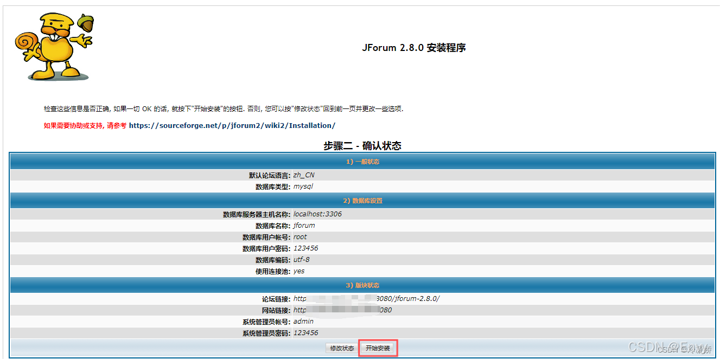Image resolution: width=720 pixels, height=359 pixels.
Task: Select the utf-8 encoding value
Action: tap(302, 260)
